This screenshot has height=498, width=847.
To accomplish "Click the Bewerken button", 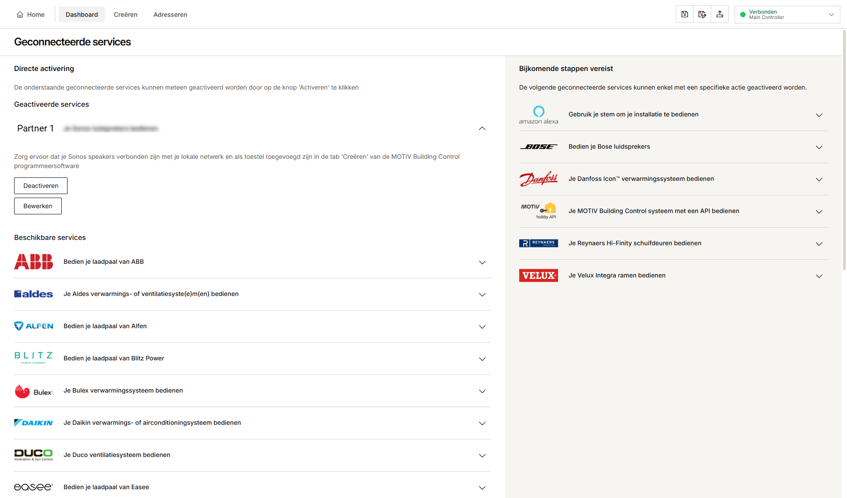I will pos(38,206).
